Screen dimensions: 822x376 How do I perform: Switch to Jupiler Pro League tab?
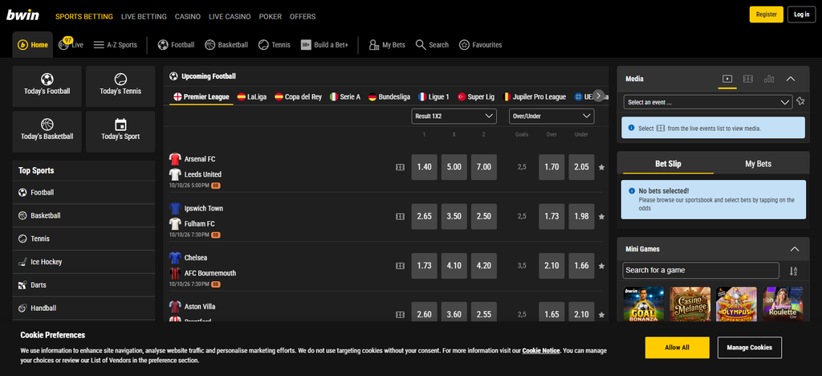click(534, 96)
